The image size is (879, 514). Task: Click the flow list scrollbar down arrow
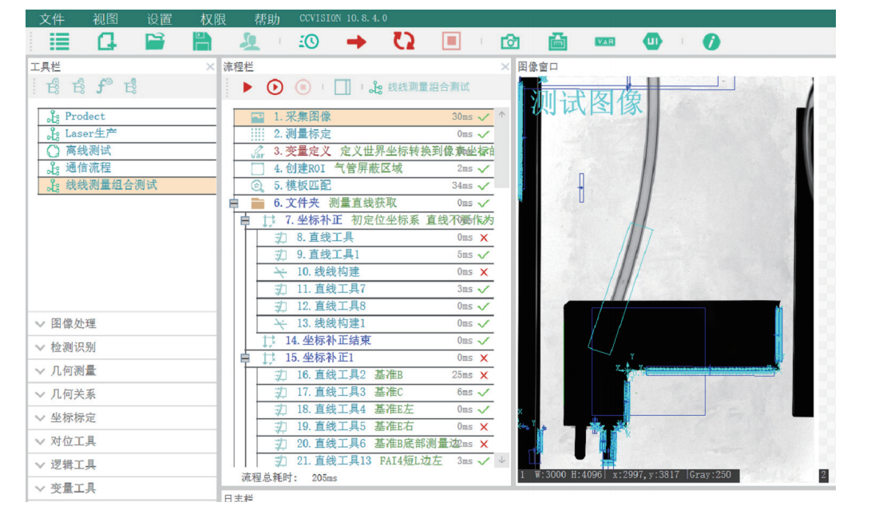coord(502,460)
